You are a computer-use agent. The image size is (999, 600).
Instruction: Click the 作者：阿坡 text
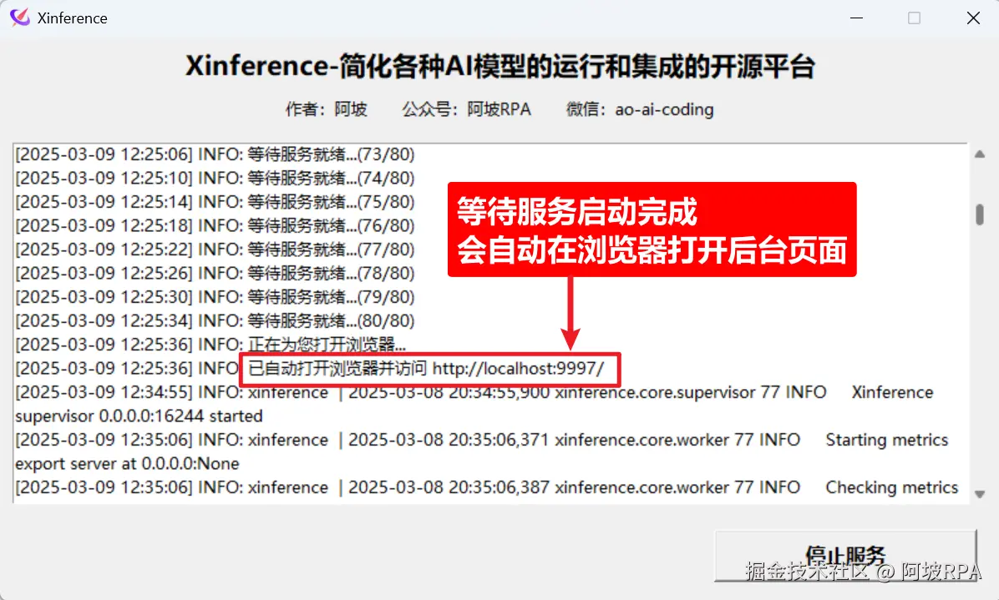pyautogui.click(x=327, y=109)
